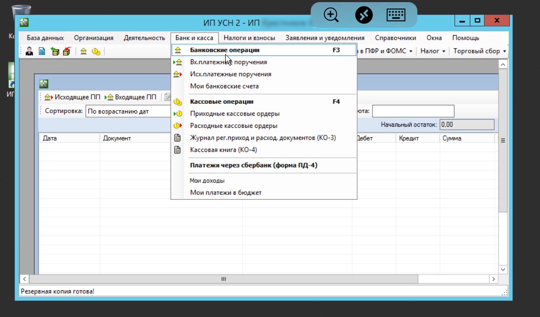
Task: Select Вх.платежные поручения entry
Action: click(x=264, y=62)
